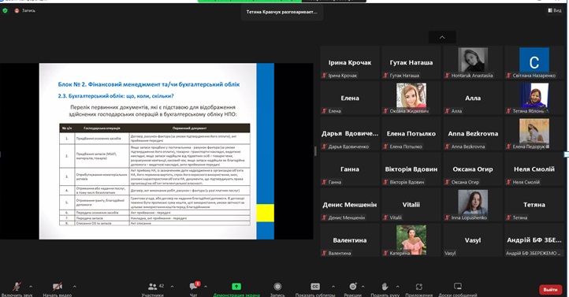Click muted mic icon beside Ірина Крочак label
Viewport: 569px width, 297px height.
[x=324, y=76]
